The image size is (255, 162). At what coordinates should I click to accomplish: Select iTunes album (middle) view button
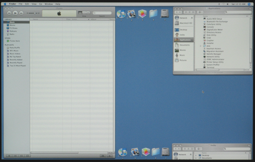point(84,13)
